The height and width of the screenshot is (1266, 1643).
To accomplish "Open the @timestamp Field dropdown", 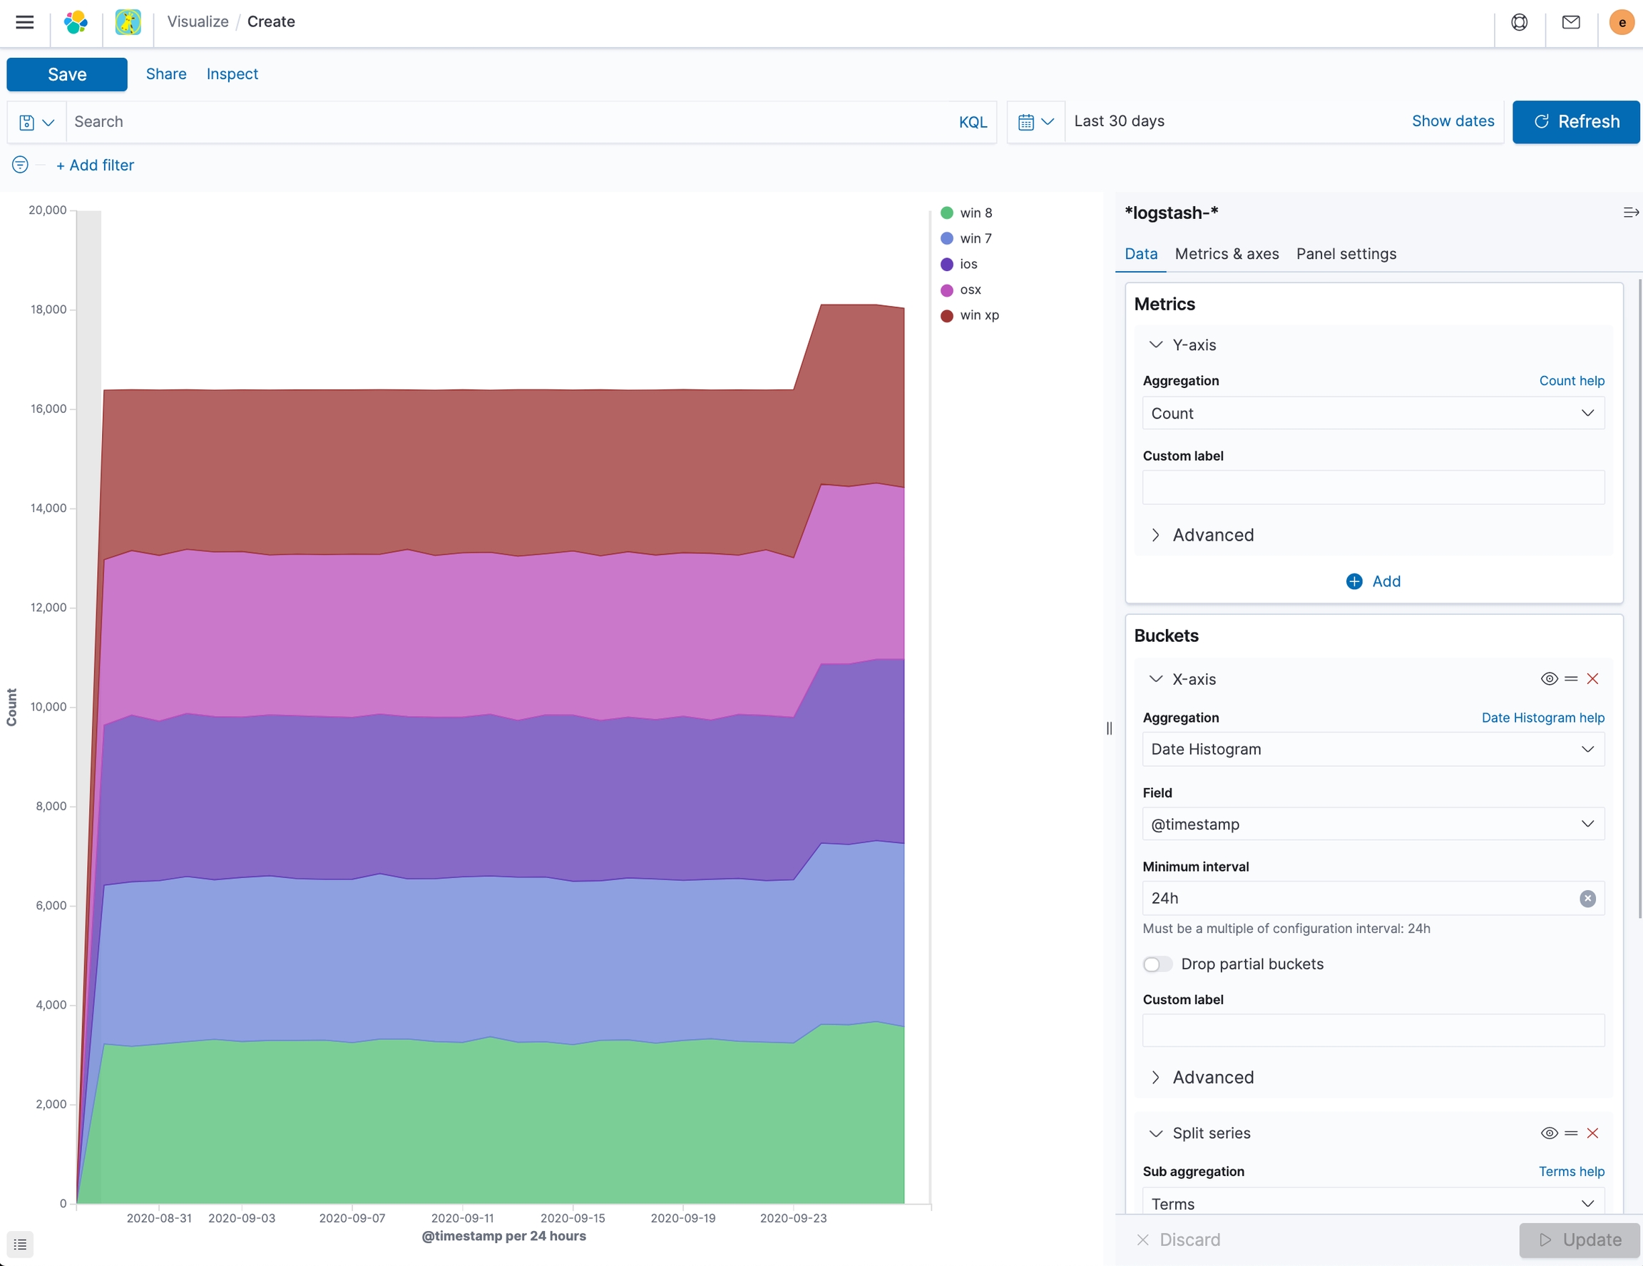I will (x=1373, y=824).
